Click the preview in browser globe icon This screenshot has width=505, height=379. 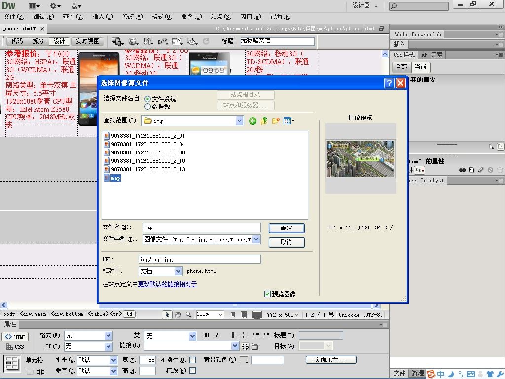coord(133,41)
